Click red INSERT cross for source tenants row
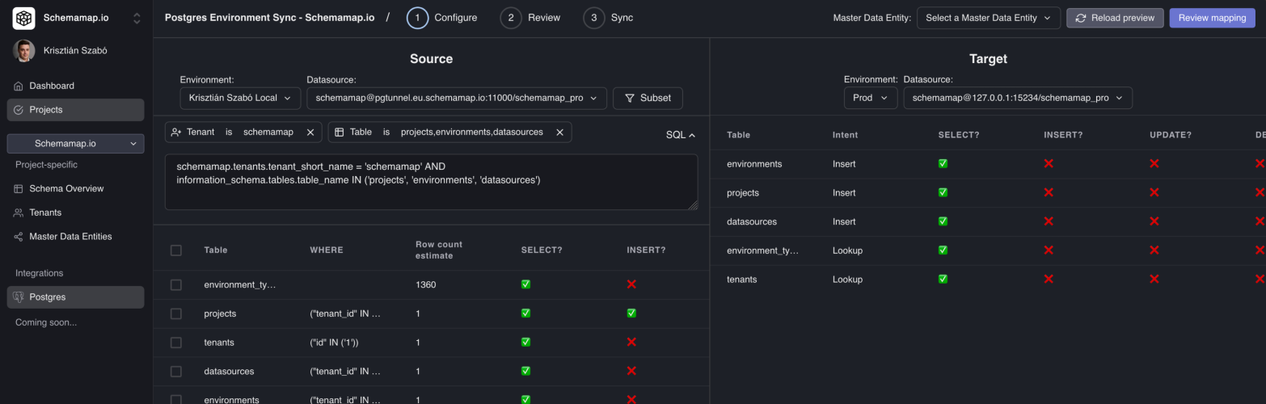Viewport: 1266px width, 404px height. (x=631, y=343)
